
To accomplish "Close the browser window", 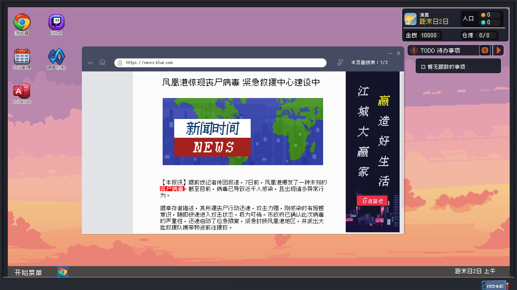I will 399,53.
